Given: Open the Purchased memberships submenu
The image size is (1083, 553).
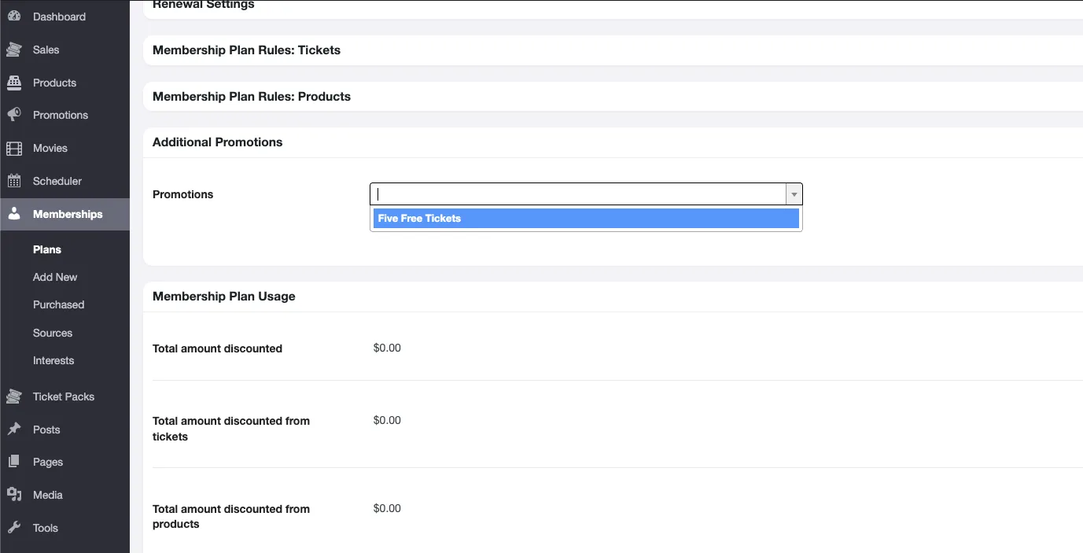Looking at the screenshot, I should [x=58, y=304].
